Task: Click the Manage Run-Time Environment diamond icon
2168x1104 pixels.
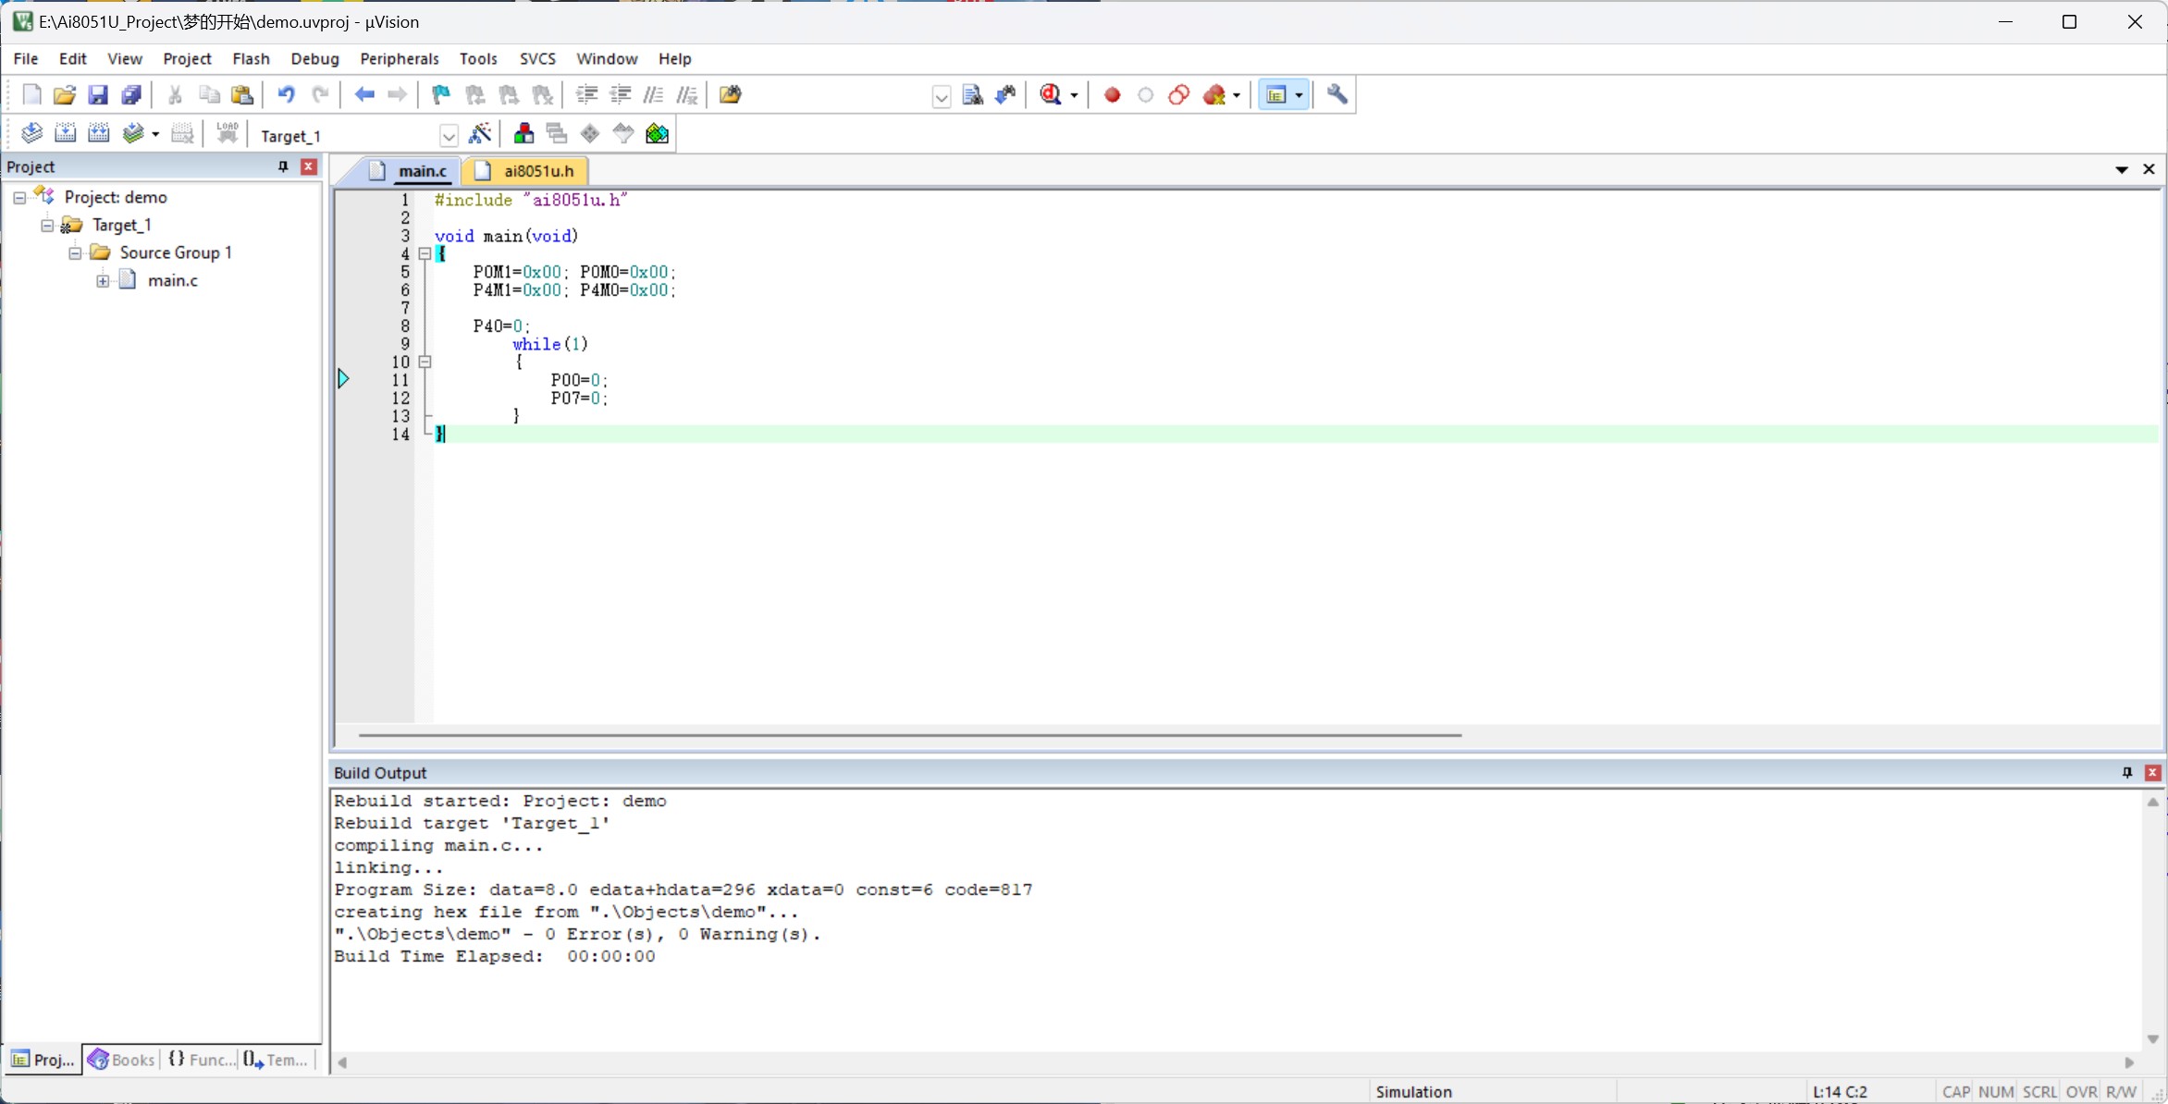Action: click(x=590, y=134)
